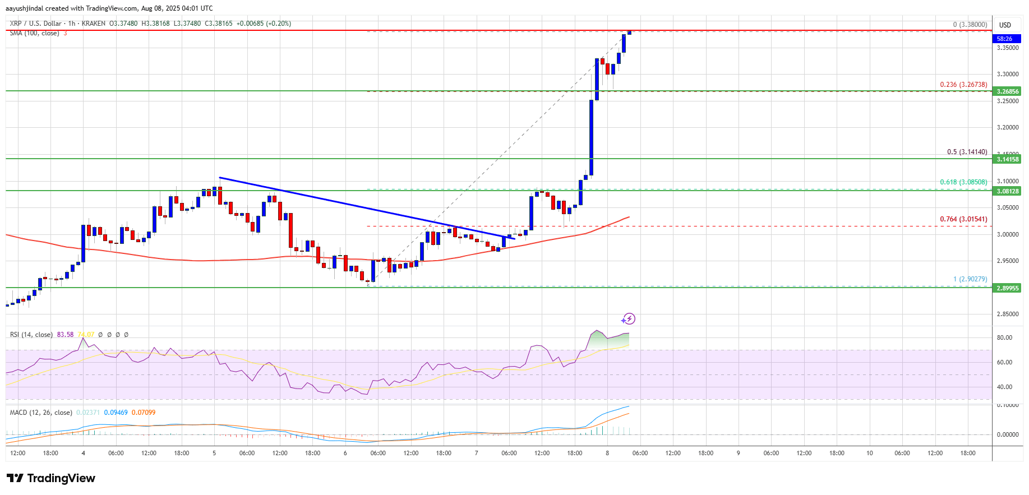
Task: Click the 3.20000 price axis label
Action: [1007, 127]
